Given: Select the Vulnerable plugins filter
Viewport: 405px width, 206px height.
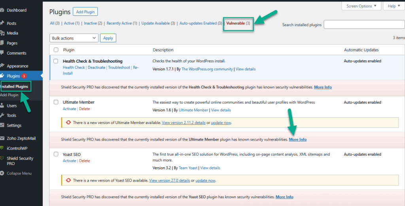Looking at the screenshot, I should (238, 23).
